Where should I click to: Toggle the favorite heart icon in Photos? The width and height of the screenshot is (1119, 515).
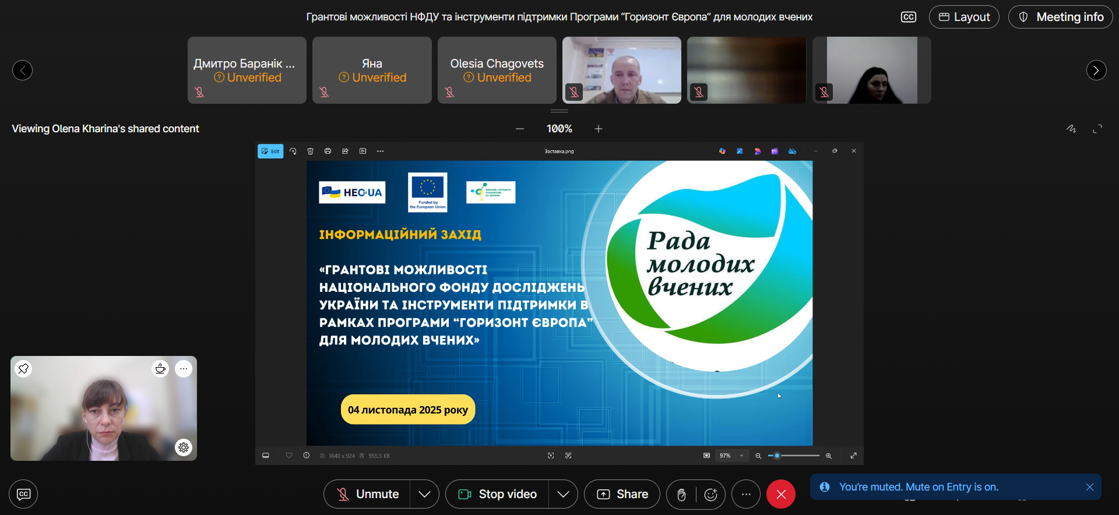click(x=289, y=456)
